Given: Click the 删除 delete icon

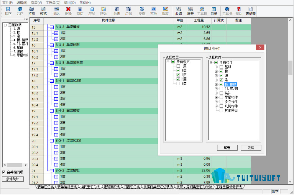Looking at the screenshot, I should pos(68,9).
